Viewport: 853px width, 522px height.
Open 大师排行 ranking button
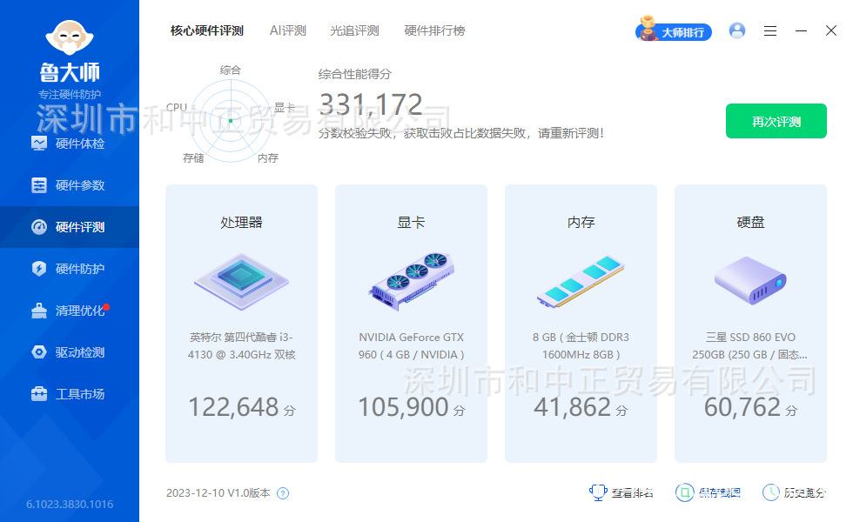[674, 30]
